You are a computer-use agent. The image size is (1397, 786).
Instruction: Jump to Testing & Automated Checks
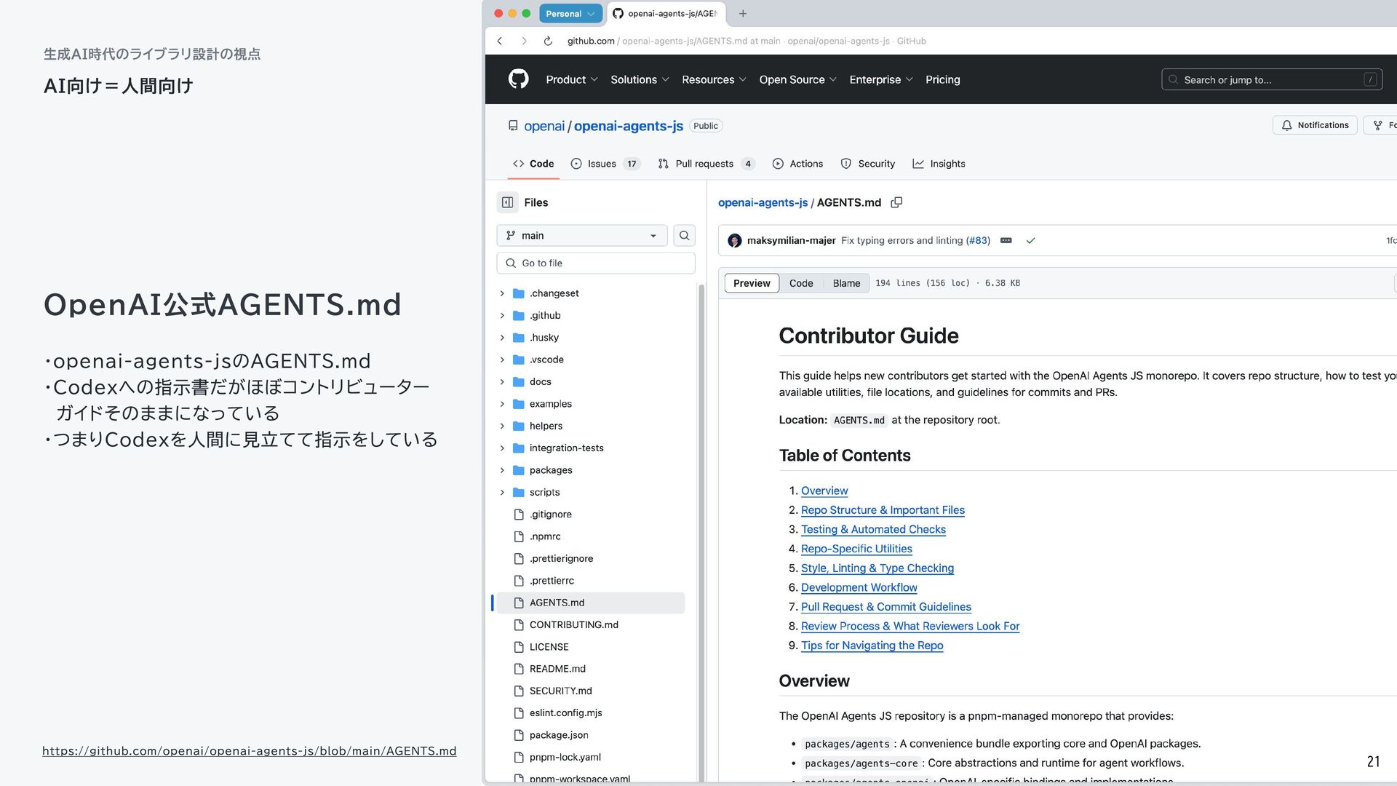[x=873, y=529]
